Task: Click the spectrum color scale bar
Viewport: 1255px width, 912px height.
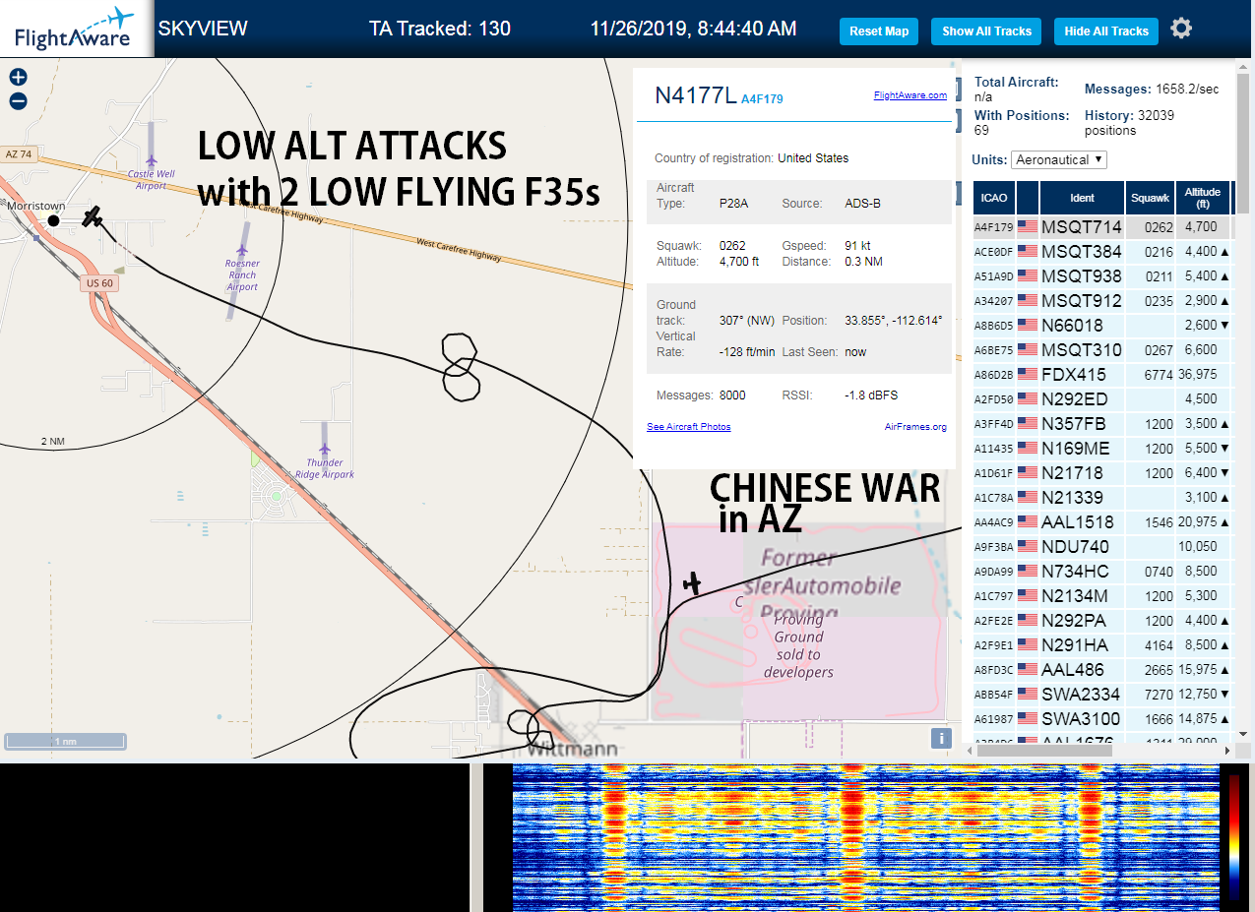Action: click(x=1235, y=836)
